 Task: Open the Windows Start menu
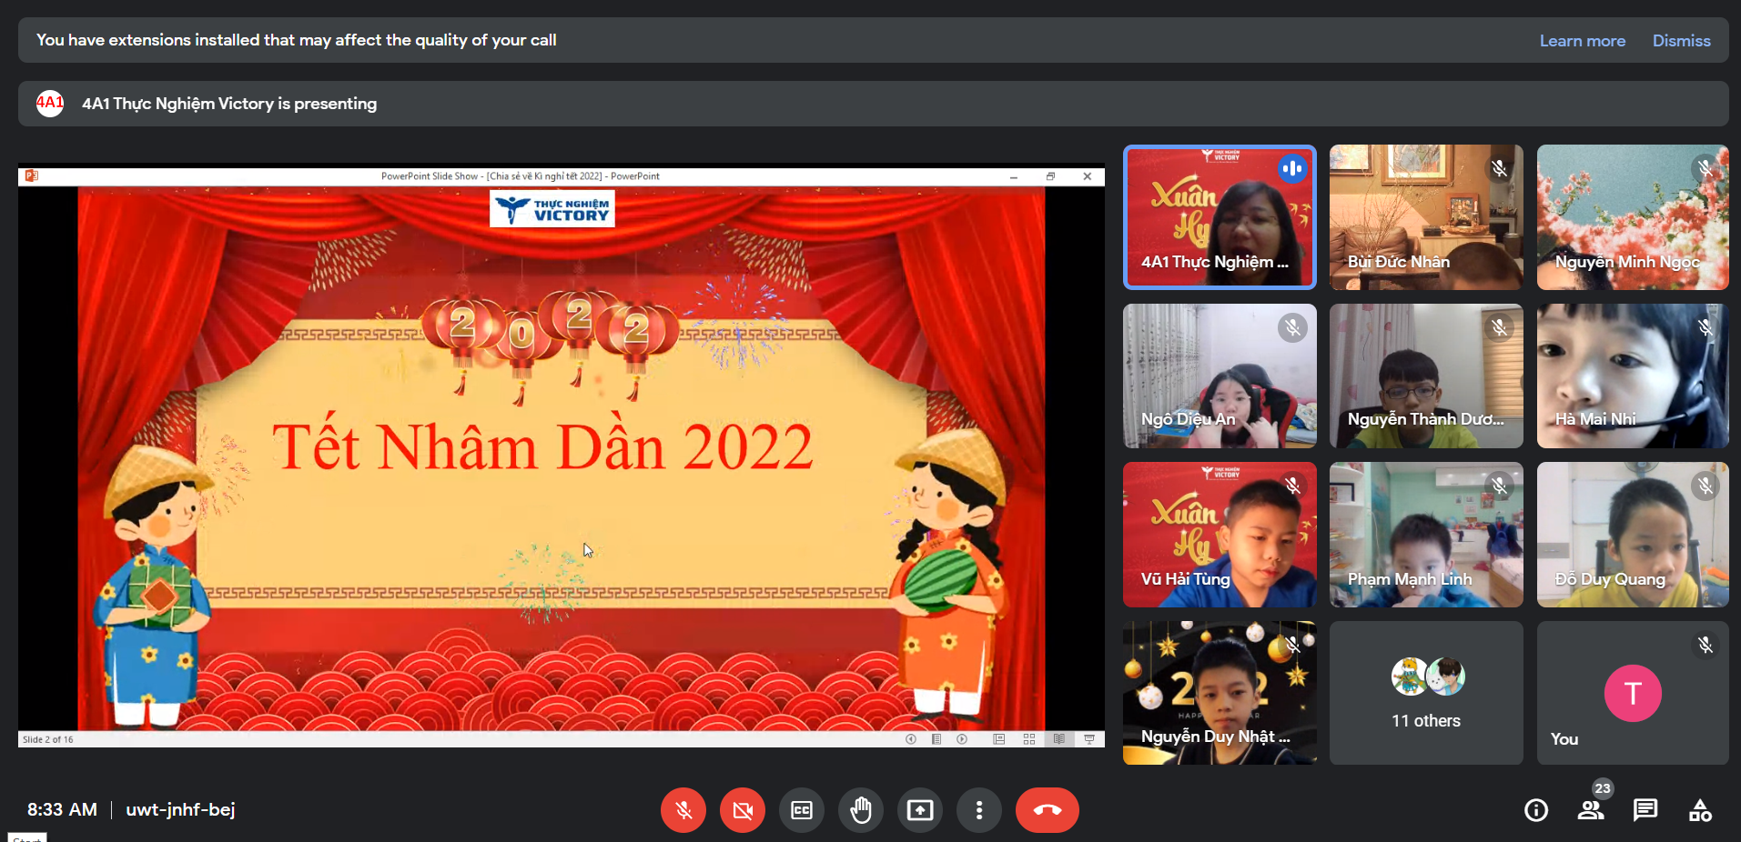click(x=25, y=837)
